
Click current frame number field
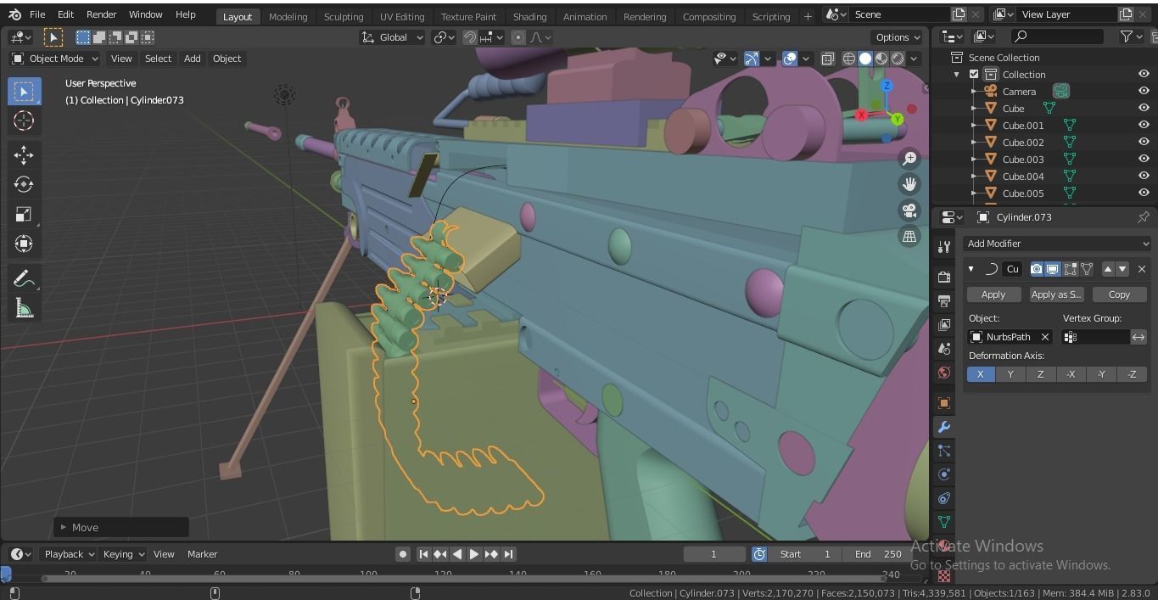[x=714, y=554]
